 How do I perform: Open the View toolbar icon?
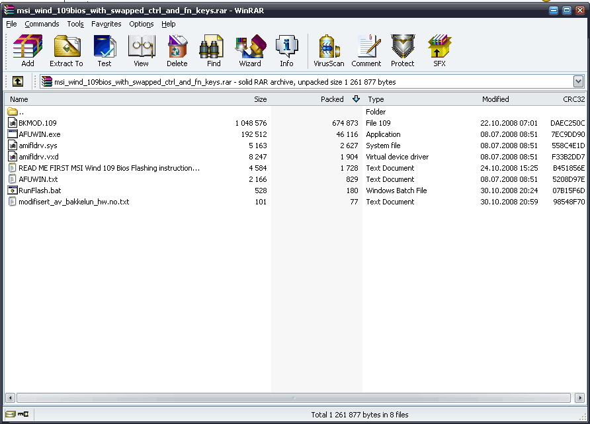pyautogui.click(x=141, y=51)
